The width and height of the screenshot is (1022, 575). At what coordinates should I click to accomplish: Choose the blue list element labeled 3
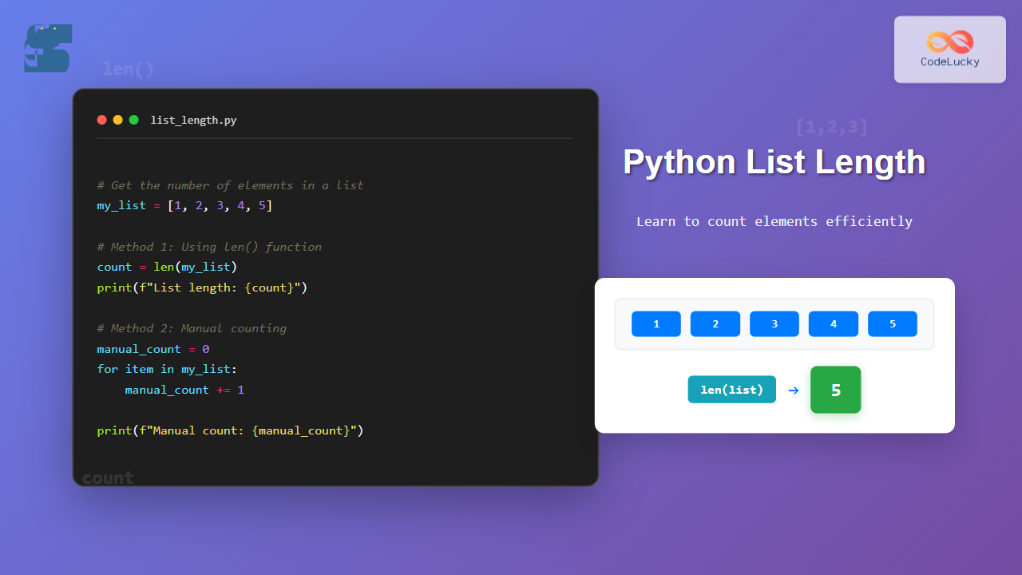tap(774, 324)
